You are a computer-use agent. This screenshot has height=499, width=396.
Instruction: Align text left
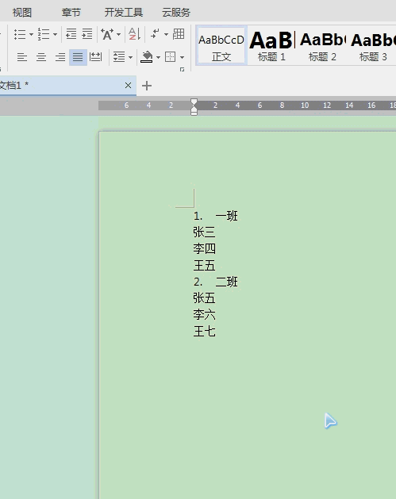22,57
